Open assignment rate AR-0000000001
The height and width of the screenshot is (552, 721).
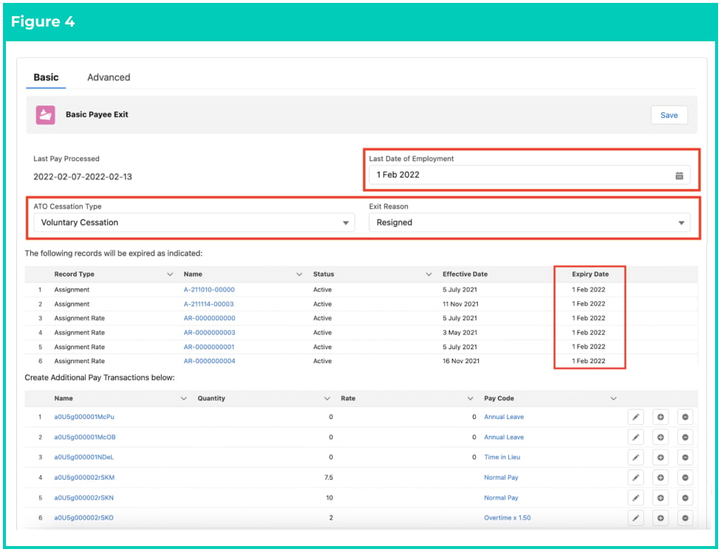pyautogui.click(x=209, y=347)
